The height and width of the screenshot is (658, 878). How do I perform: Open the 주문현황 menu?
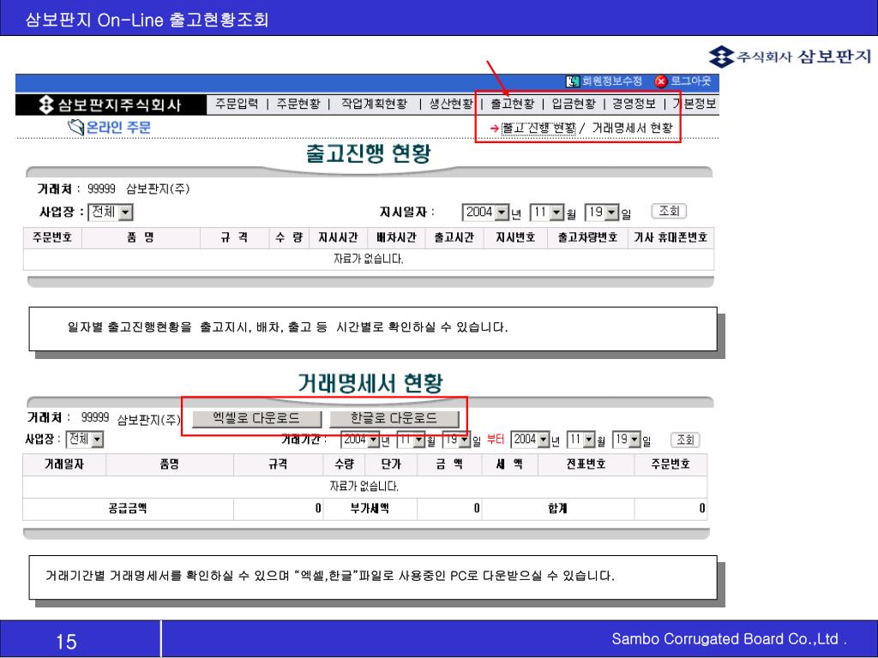click(x=298, y=104)
